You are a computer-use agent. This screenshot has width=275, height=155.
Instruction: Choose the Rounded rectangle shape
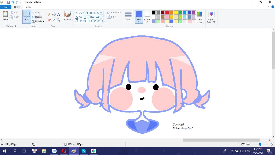(93, 13)
